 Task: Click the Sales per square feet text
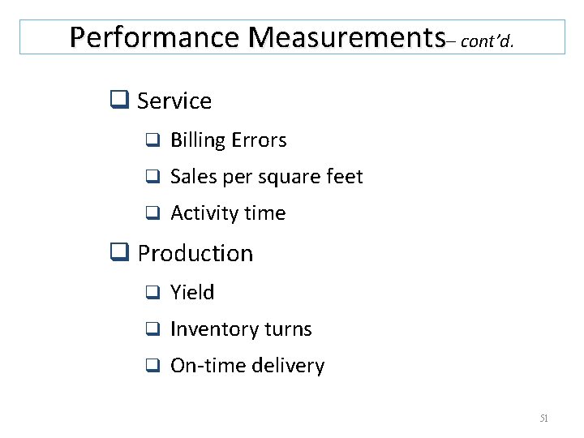[x=267, y=177]
